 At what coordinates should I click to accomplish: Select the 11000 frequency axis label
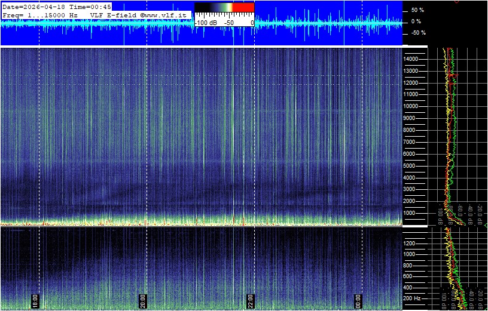[x=410, y=94]
